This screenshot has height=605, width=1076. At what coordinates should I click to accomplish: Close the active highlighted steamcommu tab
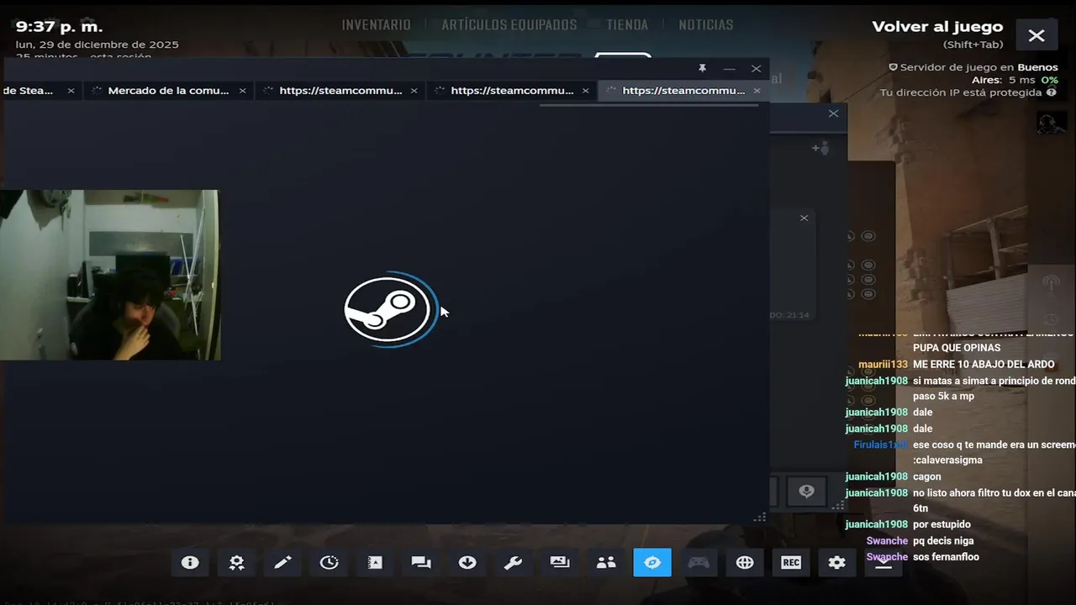click(757, 91)
